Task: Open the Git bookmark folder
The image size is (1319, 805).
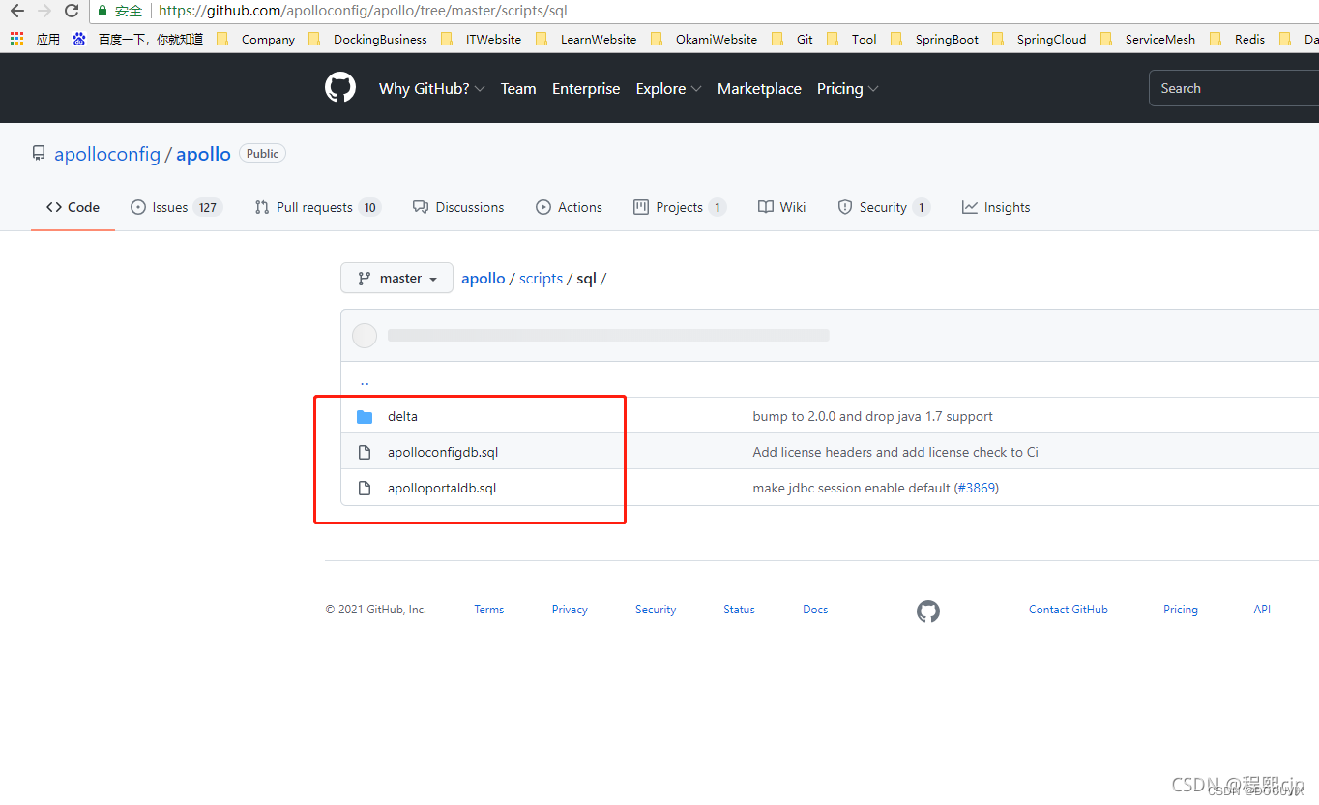Action: [x=792, y=39]
